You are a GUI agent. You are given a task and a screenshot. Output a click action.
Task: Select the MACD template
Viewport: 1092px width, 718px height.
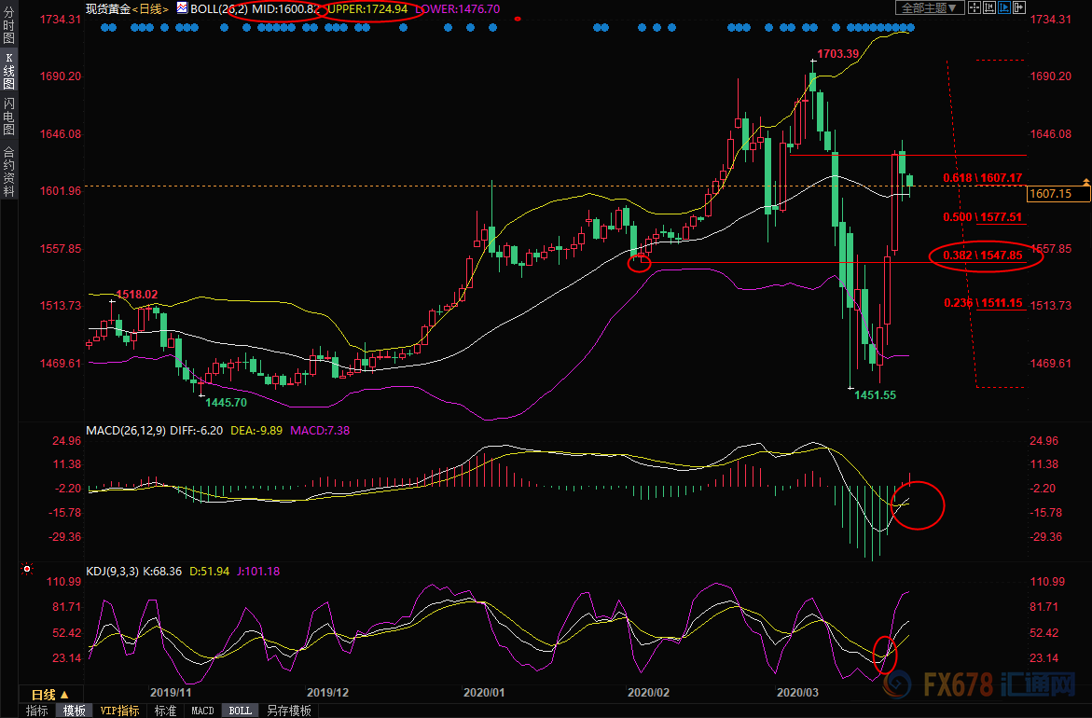tap(202, 711)
